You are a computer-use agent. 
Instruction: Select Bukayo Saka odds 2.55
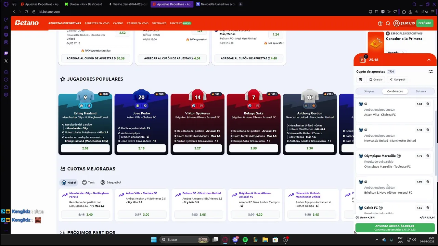click(x=254, y=148)
